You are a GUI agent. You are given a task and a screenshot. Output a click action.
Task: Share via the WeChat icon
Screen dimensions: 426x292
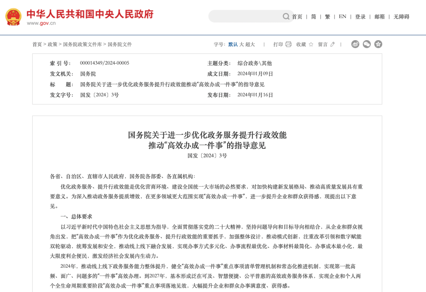[367, 44]
